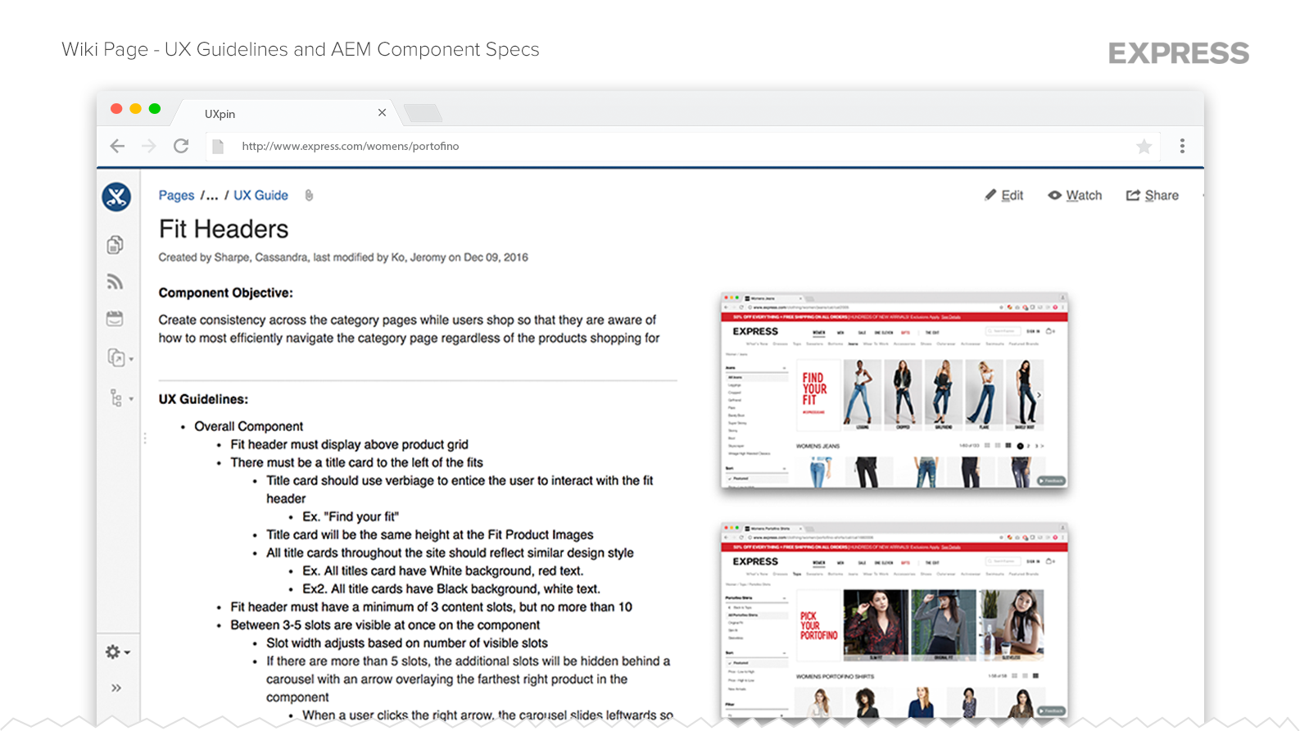Image resolution: width=1300 pixels, height=731 pixels.
Task: Click the Component Objective heading
Action: tap(225, 293)
